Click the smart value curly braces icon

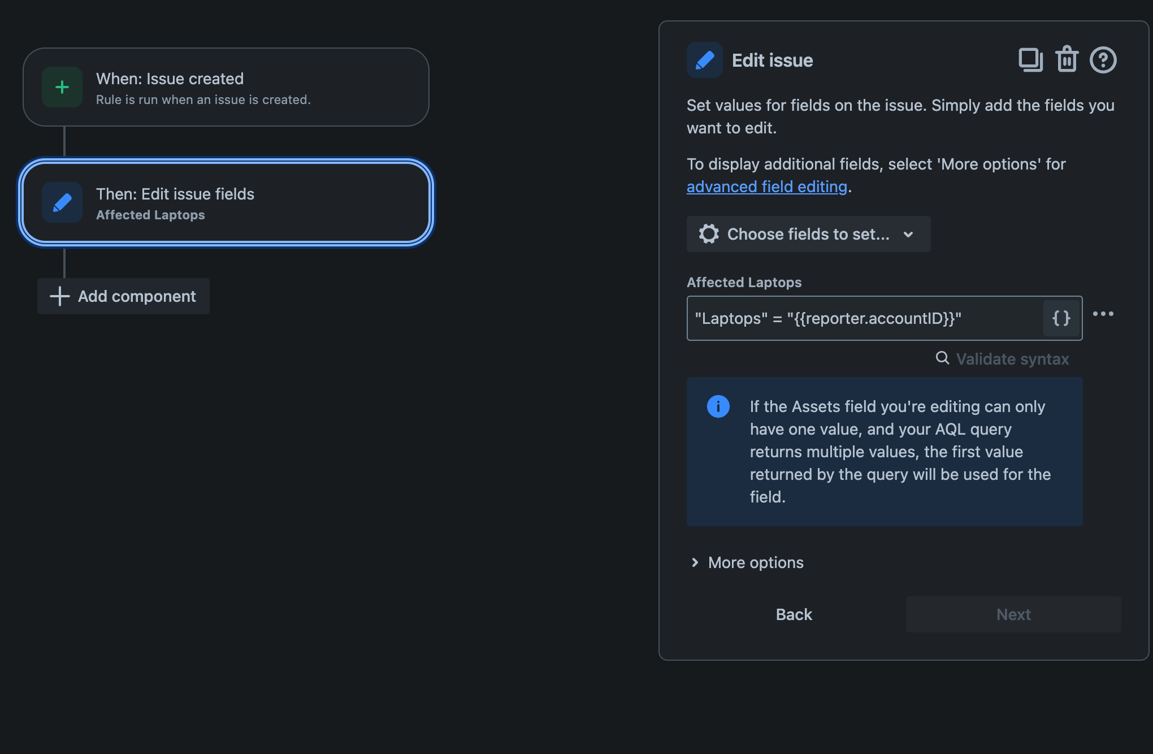[x=1061, y=318]
